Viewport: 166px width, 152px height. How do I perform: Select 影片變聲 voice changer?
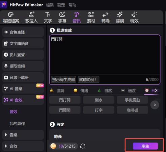click(23, 55)
